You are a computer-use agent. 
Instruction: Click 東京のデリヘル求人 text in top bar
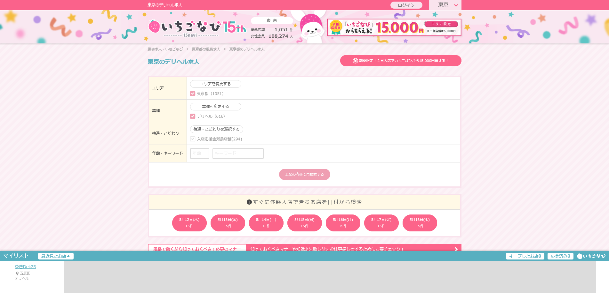(165, 5)
